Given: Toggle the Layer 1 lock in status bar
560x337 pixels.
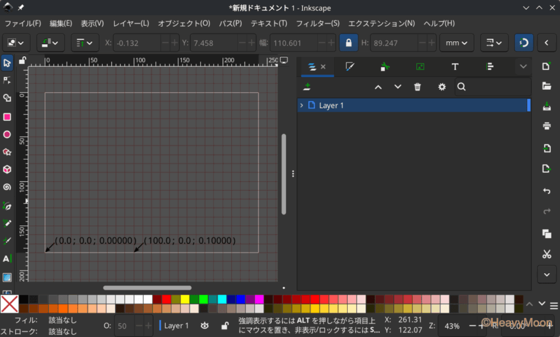Looking at the screenshot, I should tap(224, 326).
